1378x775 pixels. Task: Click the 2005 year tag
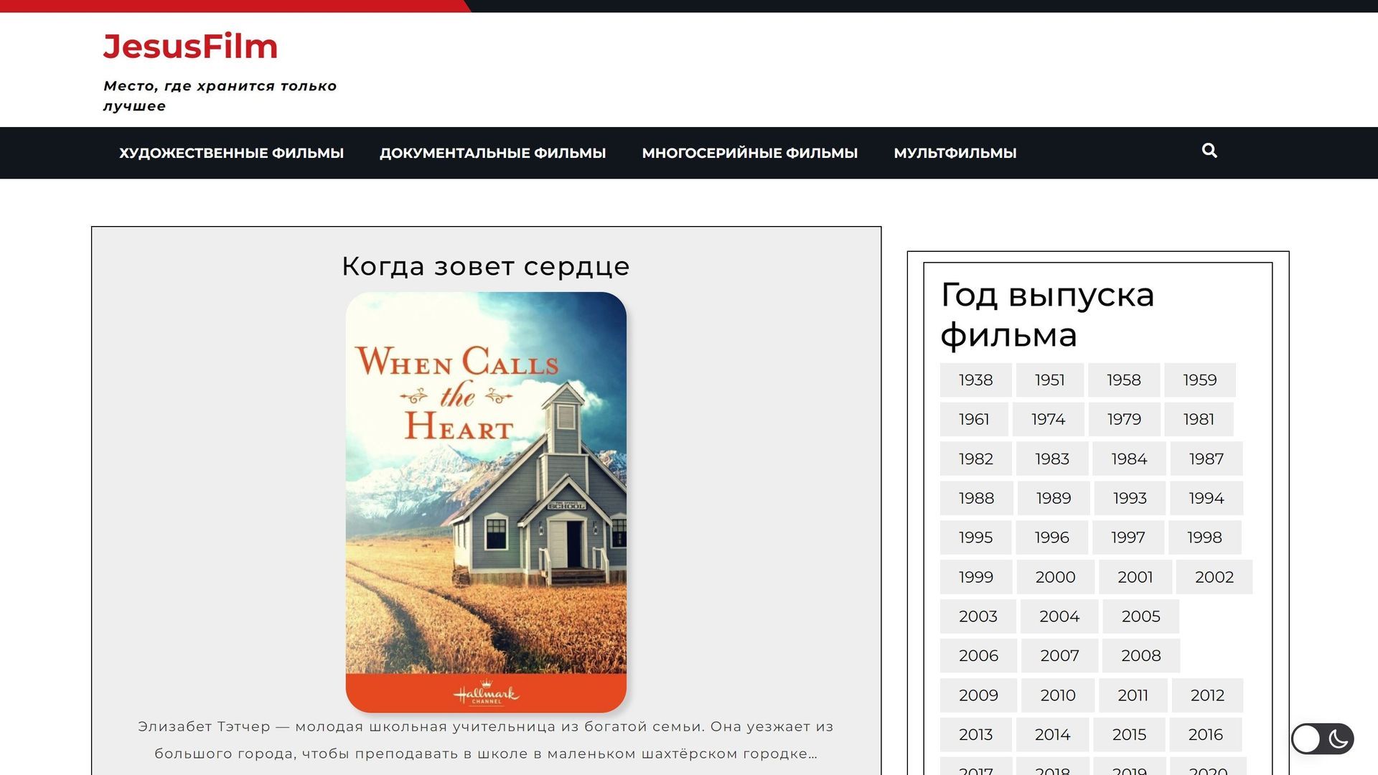(x=1140, y=616)
